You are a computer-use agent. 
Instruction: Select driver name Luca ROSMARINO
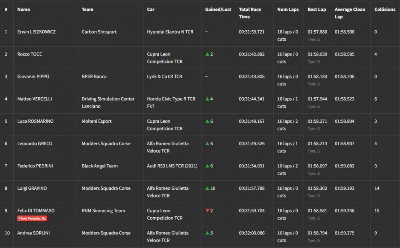35,121
